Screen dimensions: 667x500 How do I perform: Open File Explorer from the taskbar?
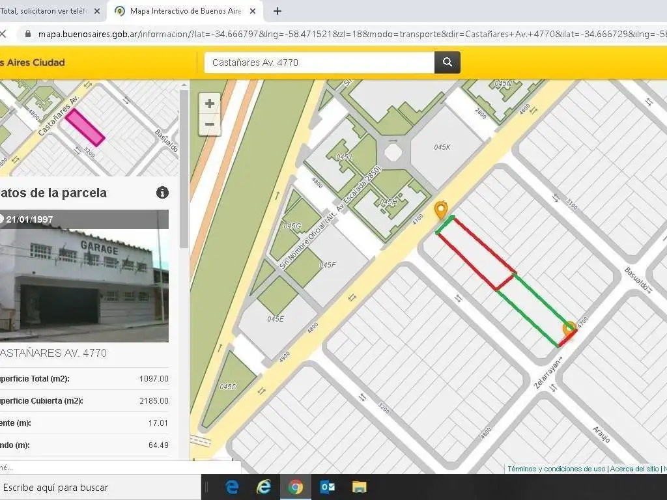pyautogui.click(x=359, y=487)
